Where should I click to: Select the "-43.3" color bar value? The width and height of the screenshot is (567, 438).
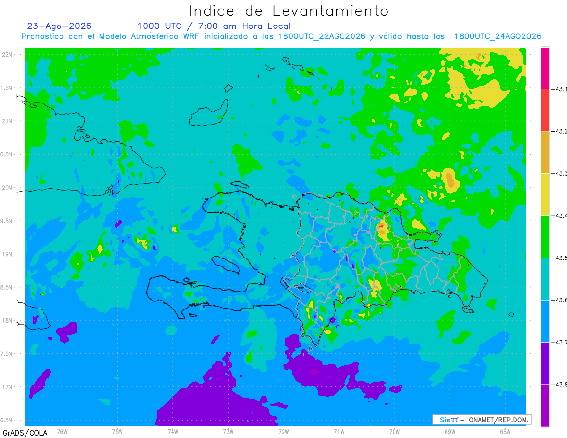pyautogui.click(x=559, y=173)
